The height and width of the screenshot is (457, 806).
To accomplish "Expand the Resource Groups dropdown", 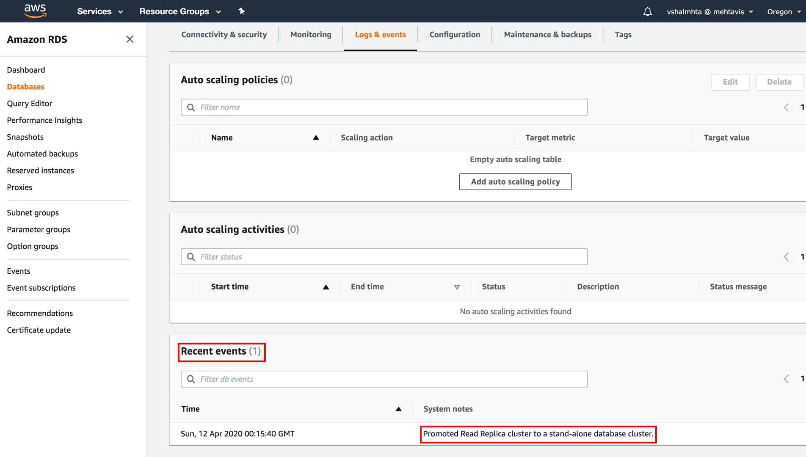I will point(180,11).
